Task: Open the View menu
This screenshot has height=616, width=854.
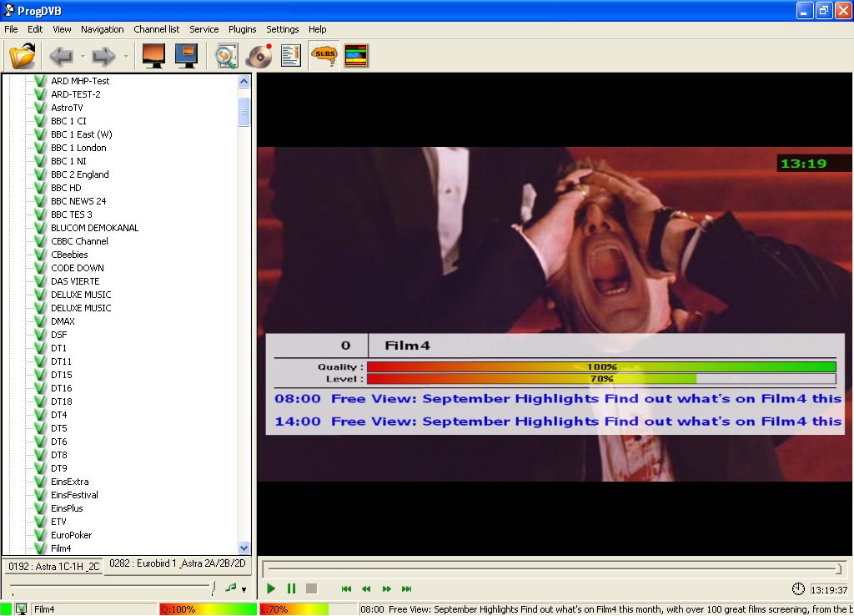Action: coord(62,29)
